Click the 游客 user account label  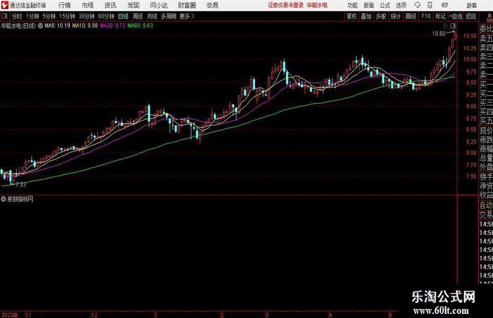click(x=471, y=5)
